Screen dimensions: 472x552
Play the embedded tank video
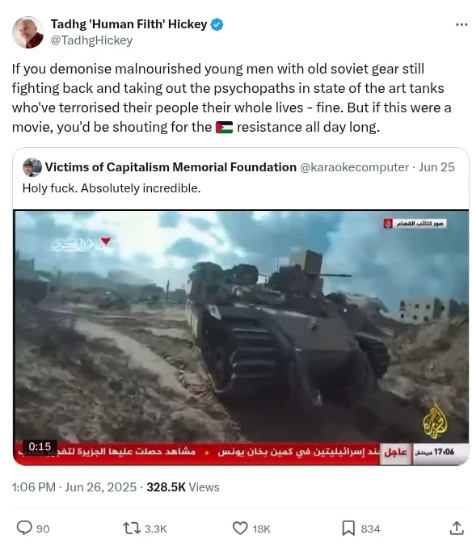tap(241, 337)
